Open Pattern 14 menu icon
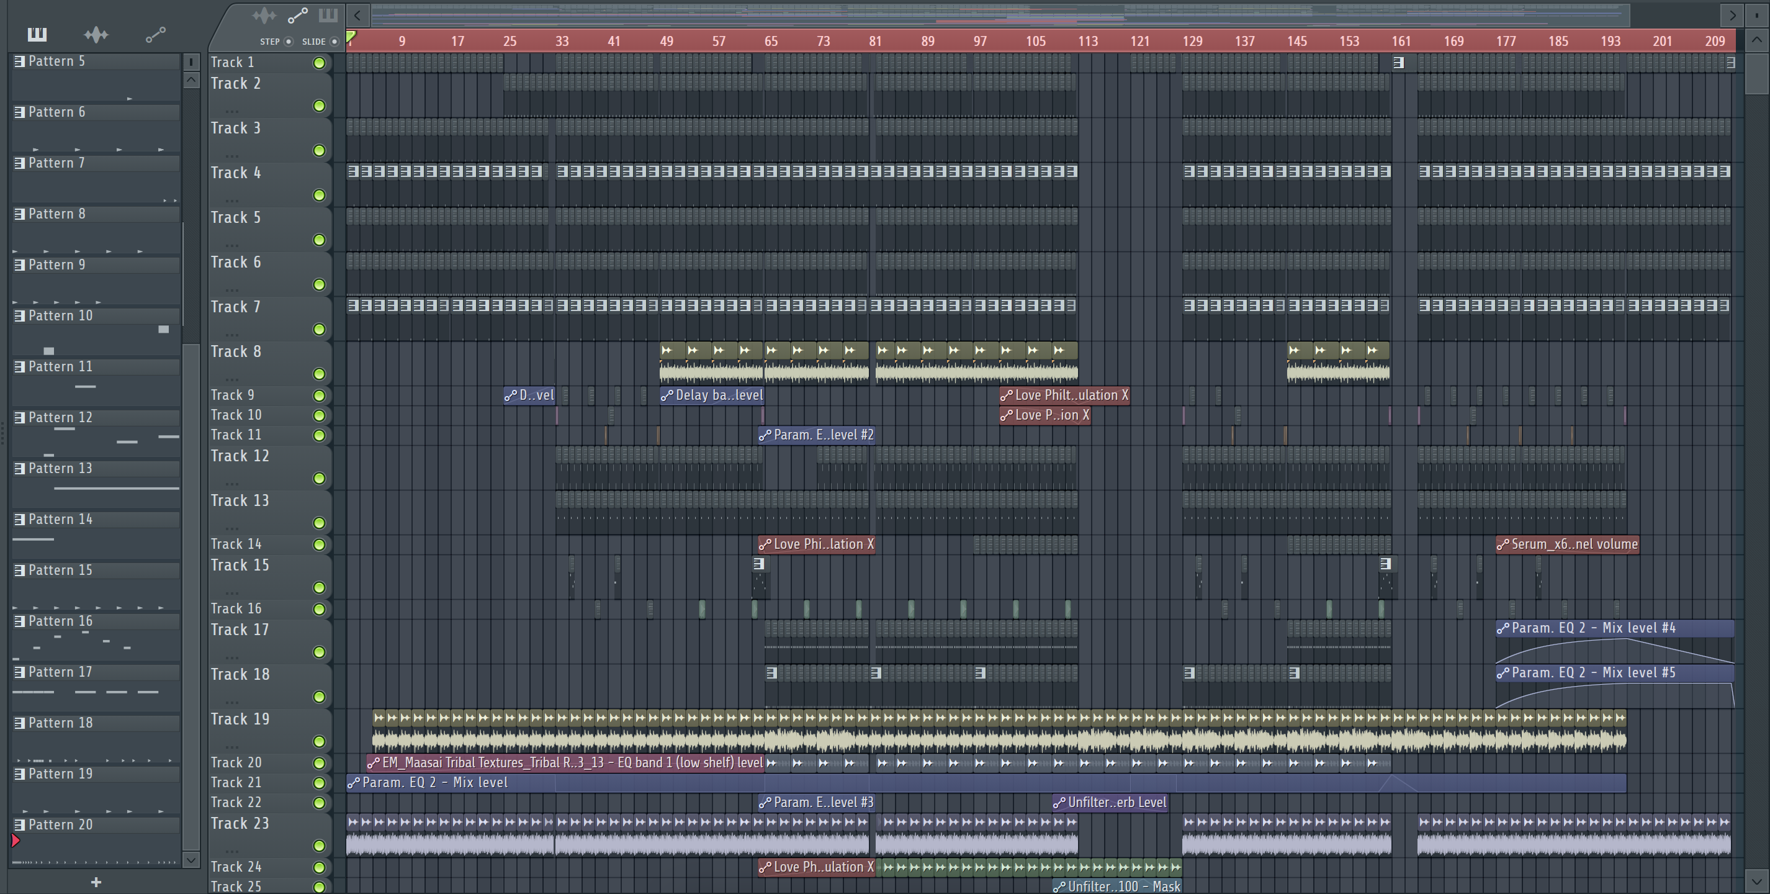Viewport: 1770px width, 894px height. (20, 519)
